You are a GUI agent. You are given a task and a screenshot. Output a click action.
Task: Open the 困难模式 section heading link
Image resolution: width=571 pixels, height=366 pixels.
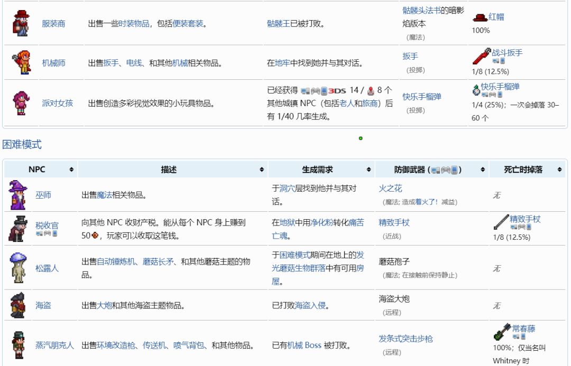[22, 145]
